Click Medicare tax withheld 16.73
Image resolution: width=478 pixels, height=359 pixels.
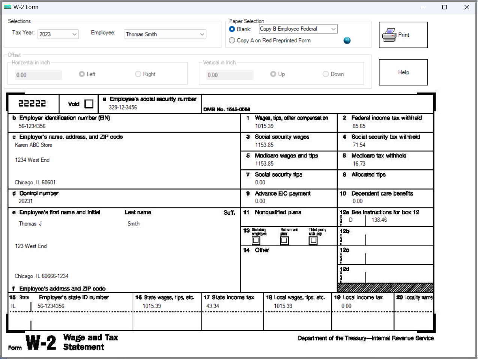tap(359, 163)
